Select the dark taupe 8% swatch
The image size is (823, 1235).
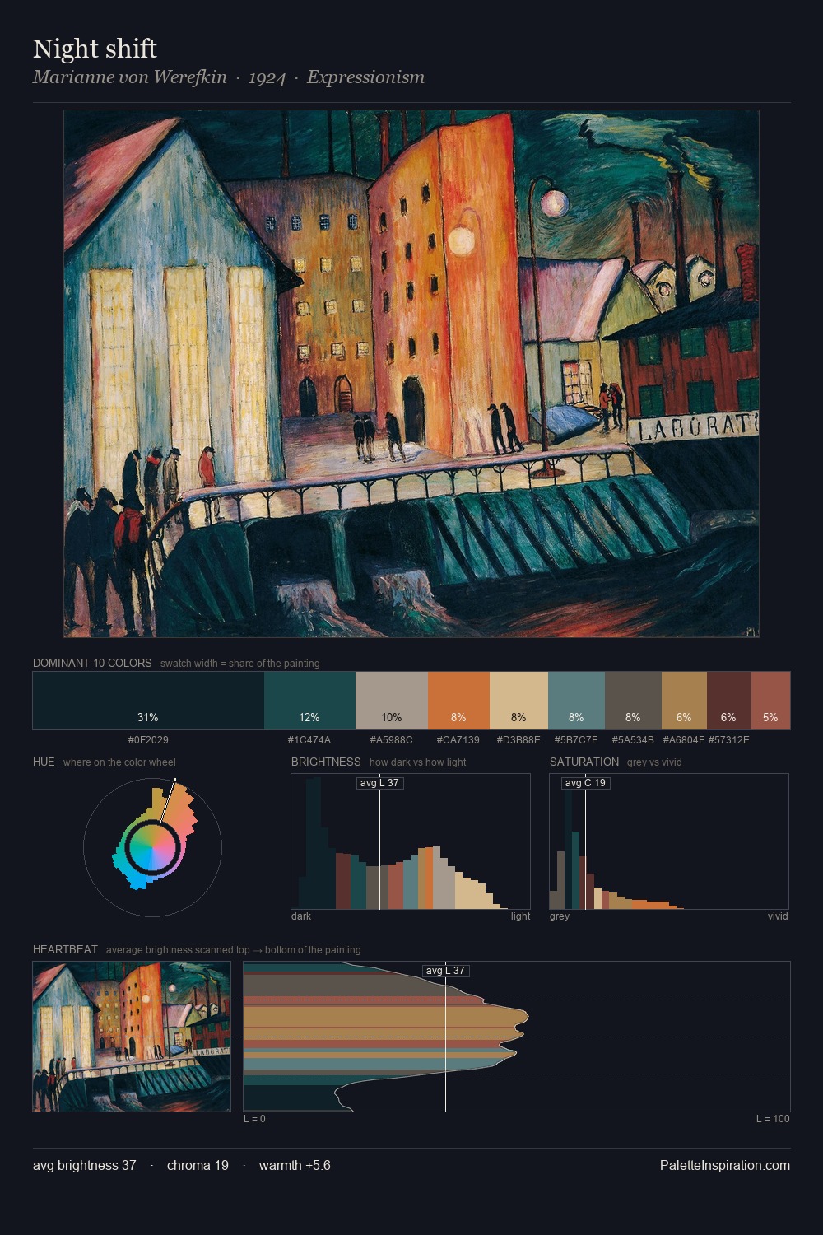click(x=633, y=701)
